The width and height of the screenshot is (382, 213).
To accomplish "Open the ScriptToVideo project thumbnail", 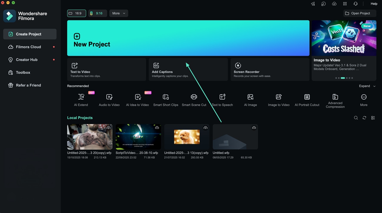I will [138, 137].
